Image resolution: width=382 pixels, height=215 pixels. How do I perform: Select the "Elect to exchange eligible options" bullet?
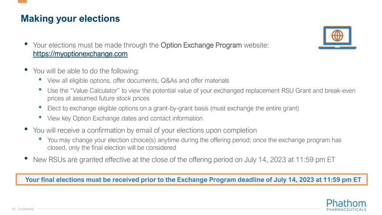point(173,108)
